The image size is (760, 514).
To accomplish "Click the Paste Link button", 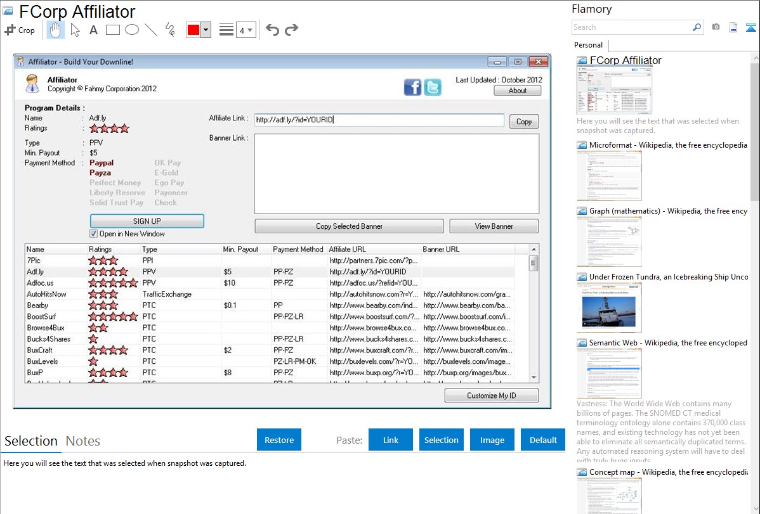I will coord(391,440).
